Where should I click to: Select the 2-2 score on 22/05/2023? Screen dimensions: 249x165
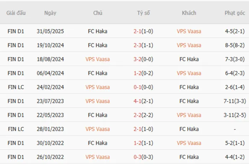[138, 115]
